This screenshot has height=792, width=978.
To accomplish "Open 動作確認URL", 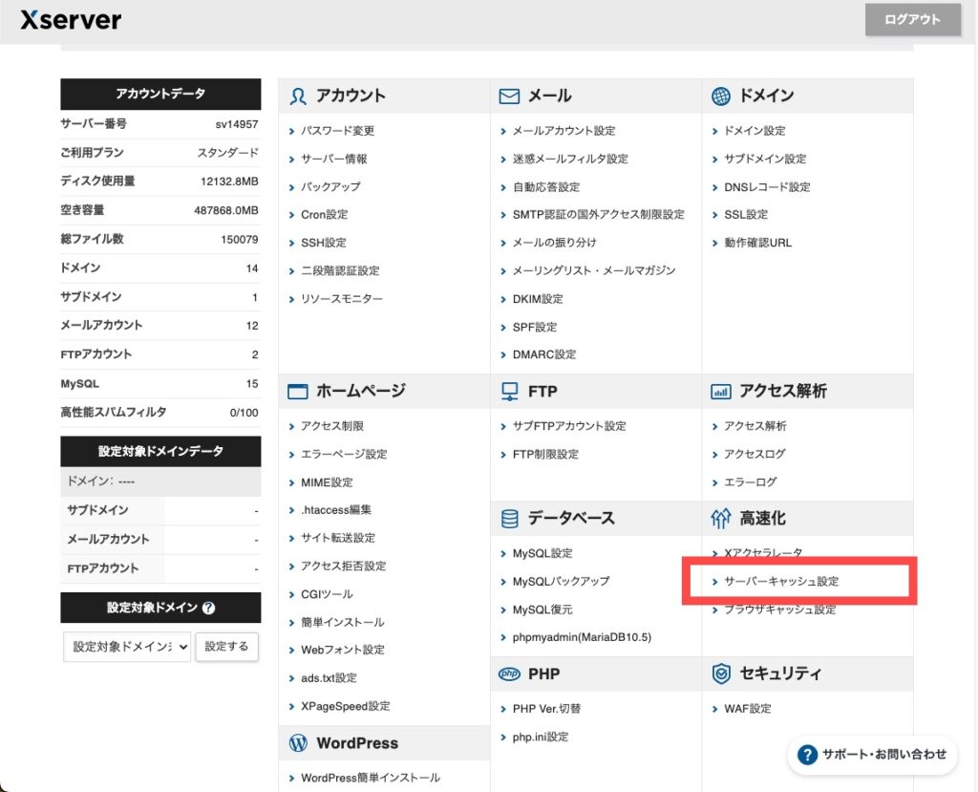I will pyautogui.click(x=757, y=243).
